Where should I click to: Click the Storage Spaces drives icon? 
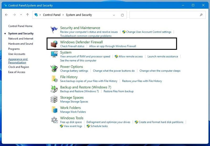tap(54, 99)
